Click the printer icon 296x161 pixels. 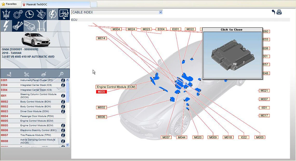pyautogui.click(x=279, y=12)
